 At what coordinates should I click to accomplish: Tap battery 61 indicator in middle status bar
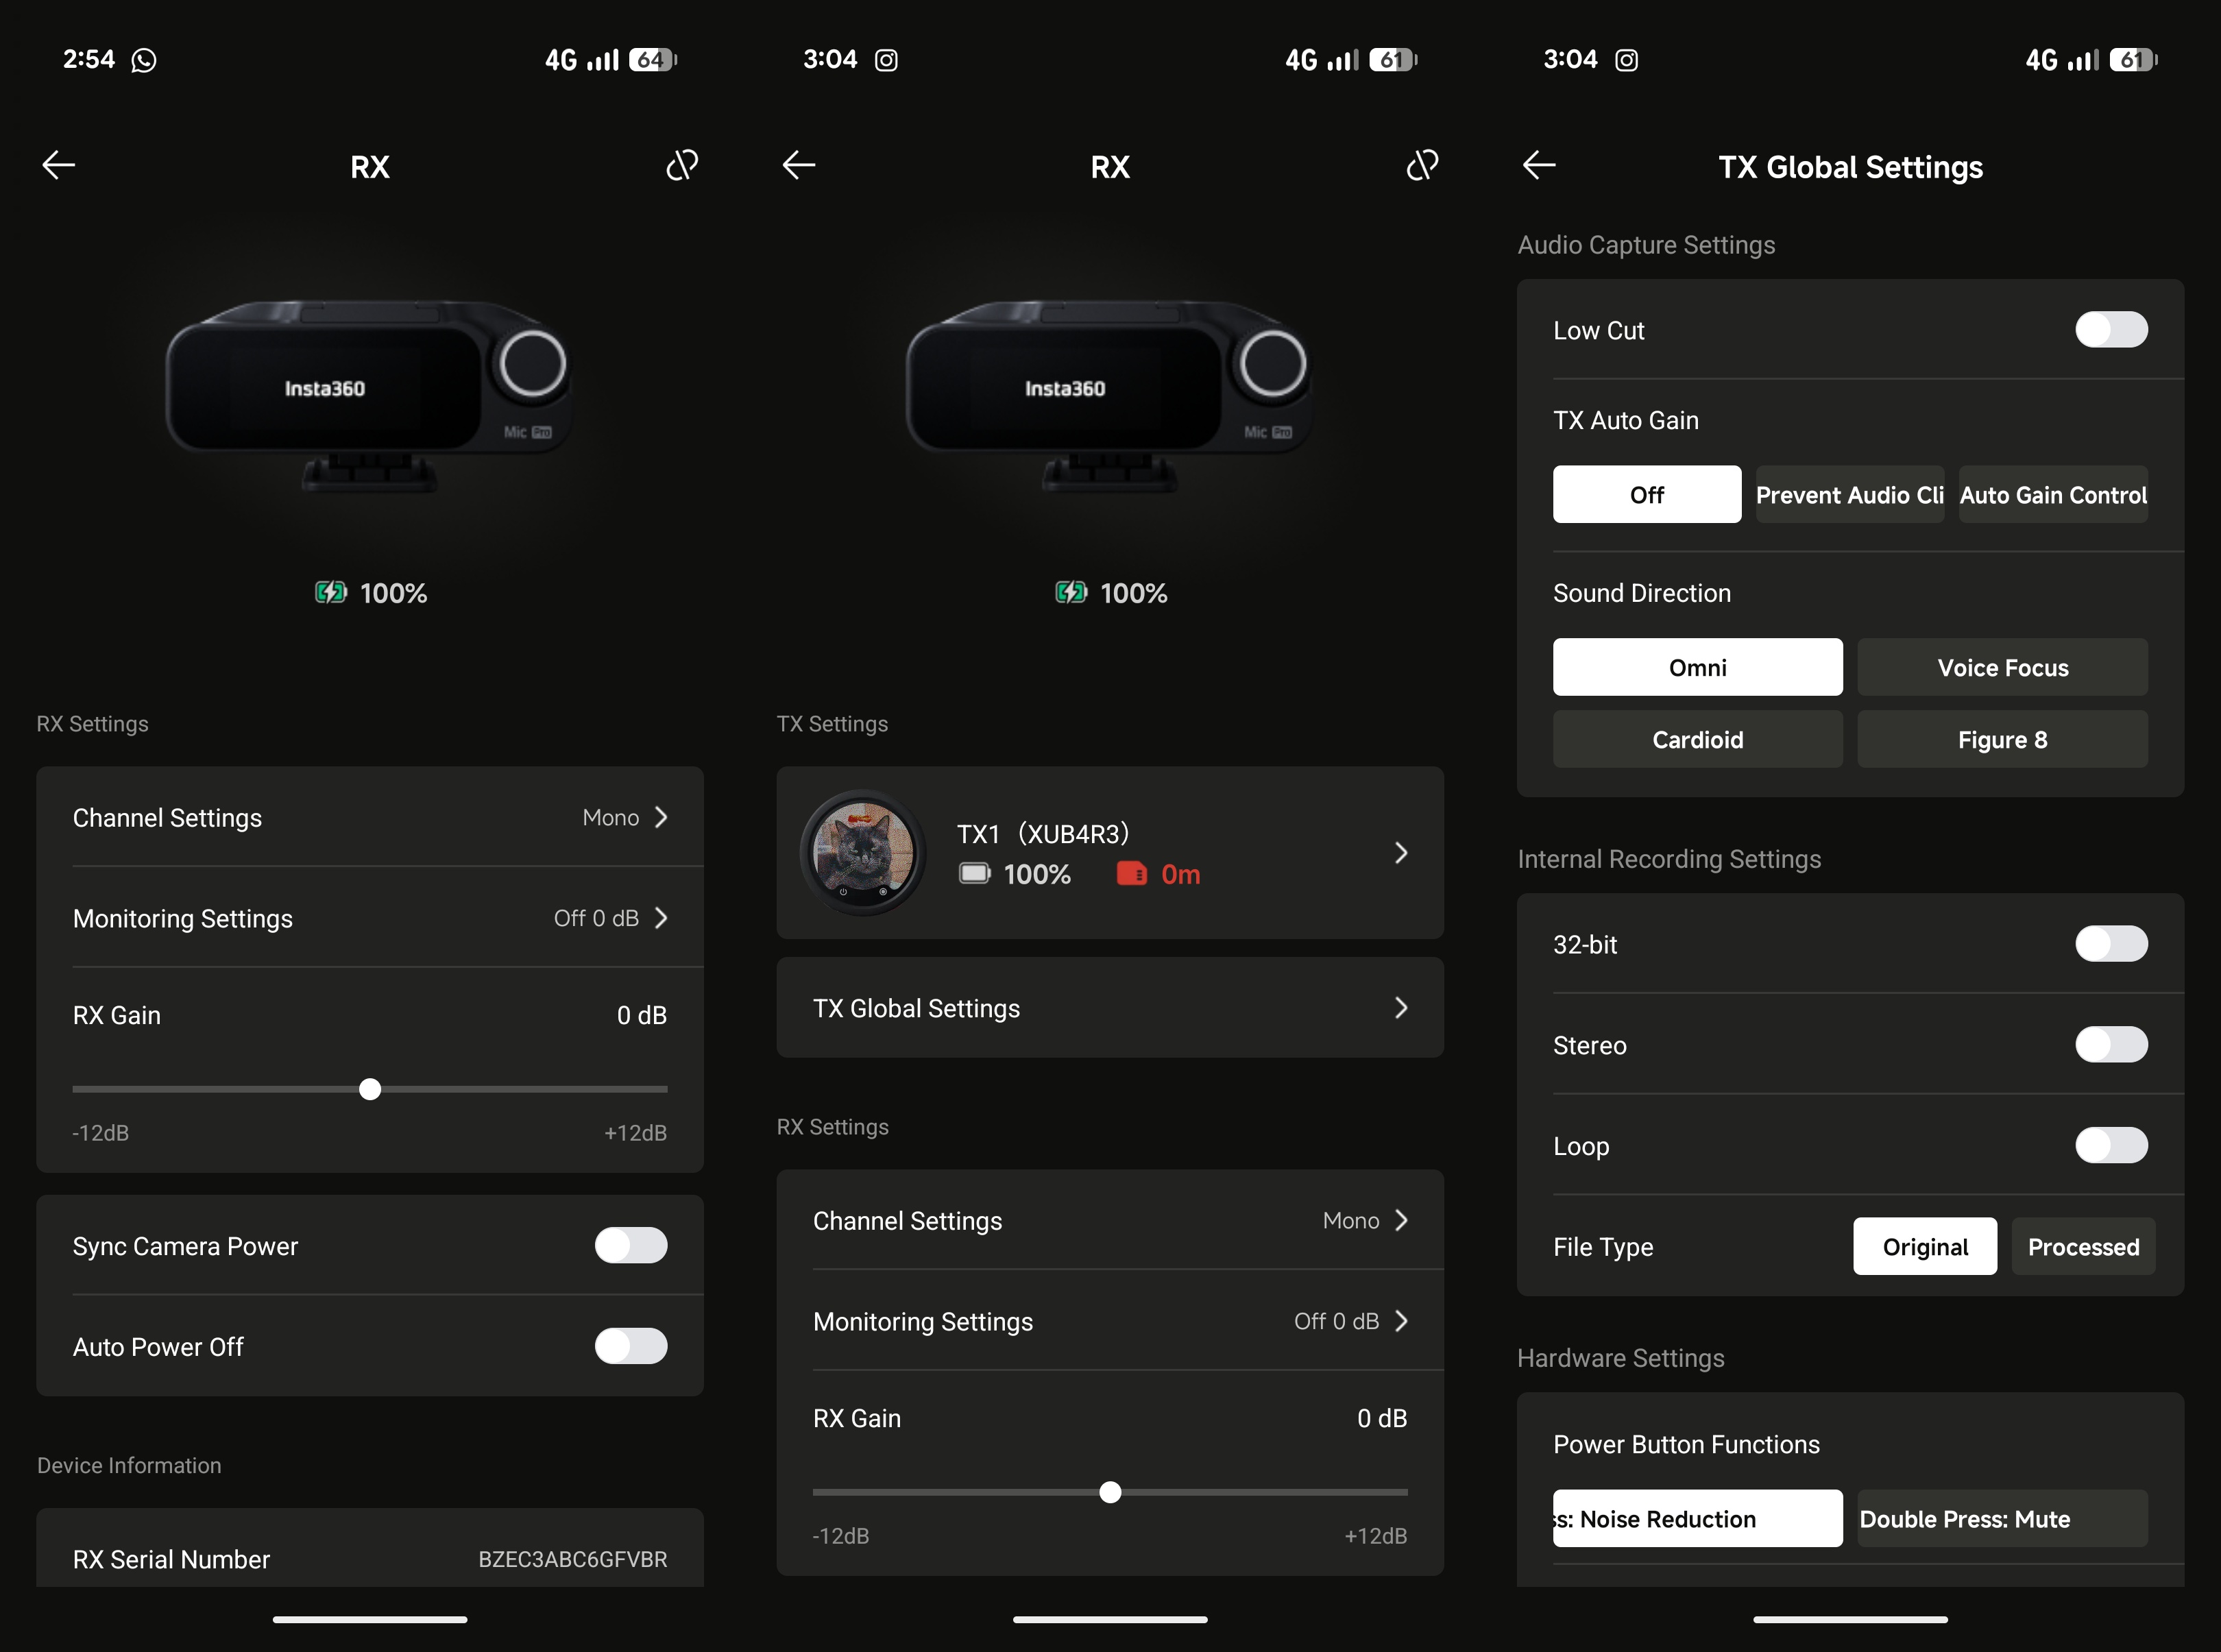coord(1393,60)
